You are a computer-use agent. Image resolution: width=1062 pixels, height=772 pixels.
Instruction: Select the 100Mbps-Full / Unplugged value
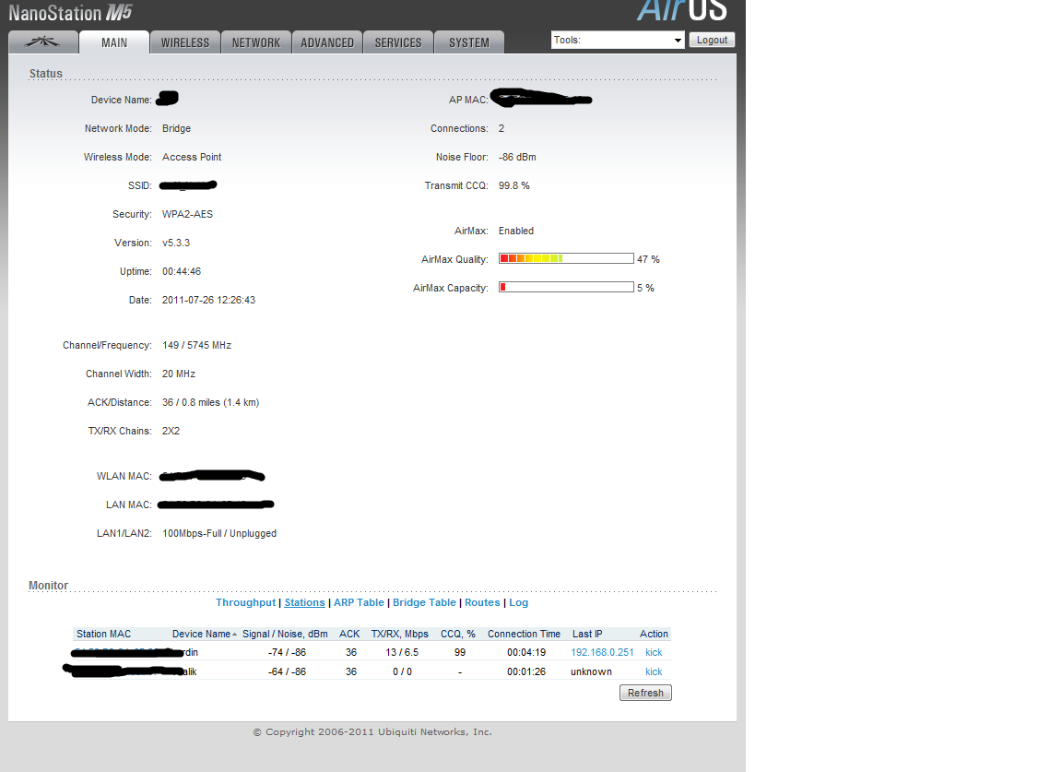tap(219, 533)
